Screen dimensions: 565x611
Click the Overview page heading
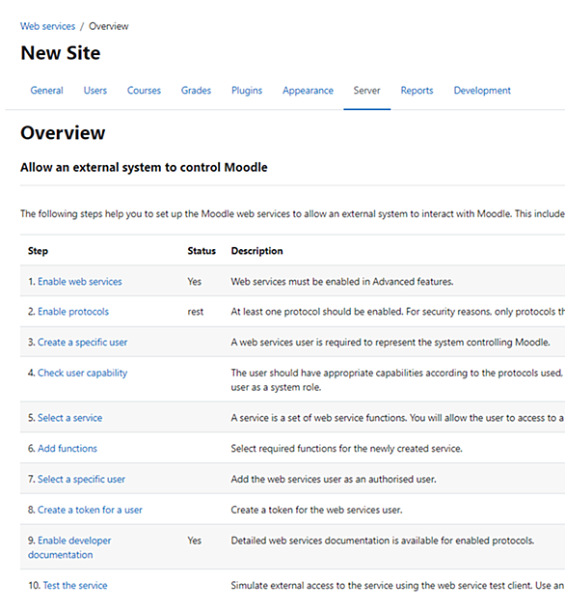pos(63,133)
